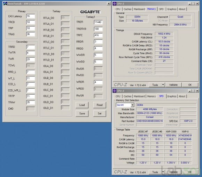Expand Tools dropdown arrow in SPD window
This screenshot has width=202, height=177.
pyautogui.click(x=163, y=172)
